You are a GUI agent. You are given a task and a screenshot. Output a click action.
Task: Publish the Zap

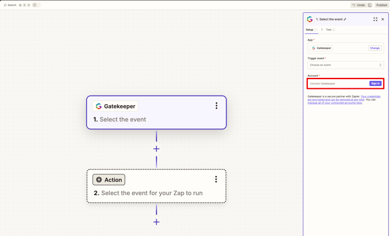pos(381,5)
